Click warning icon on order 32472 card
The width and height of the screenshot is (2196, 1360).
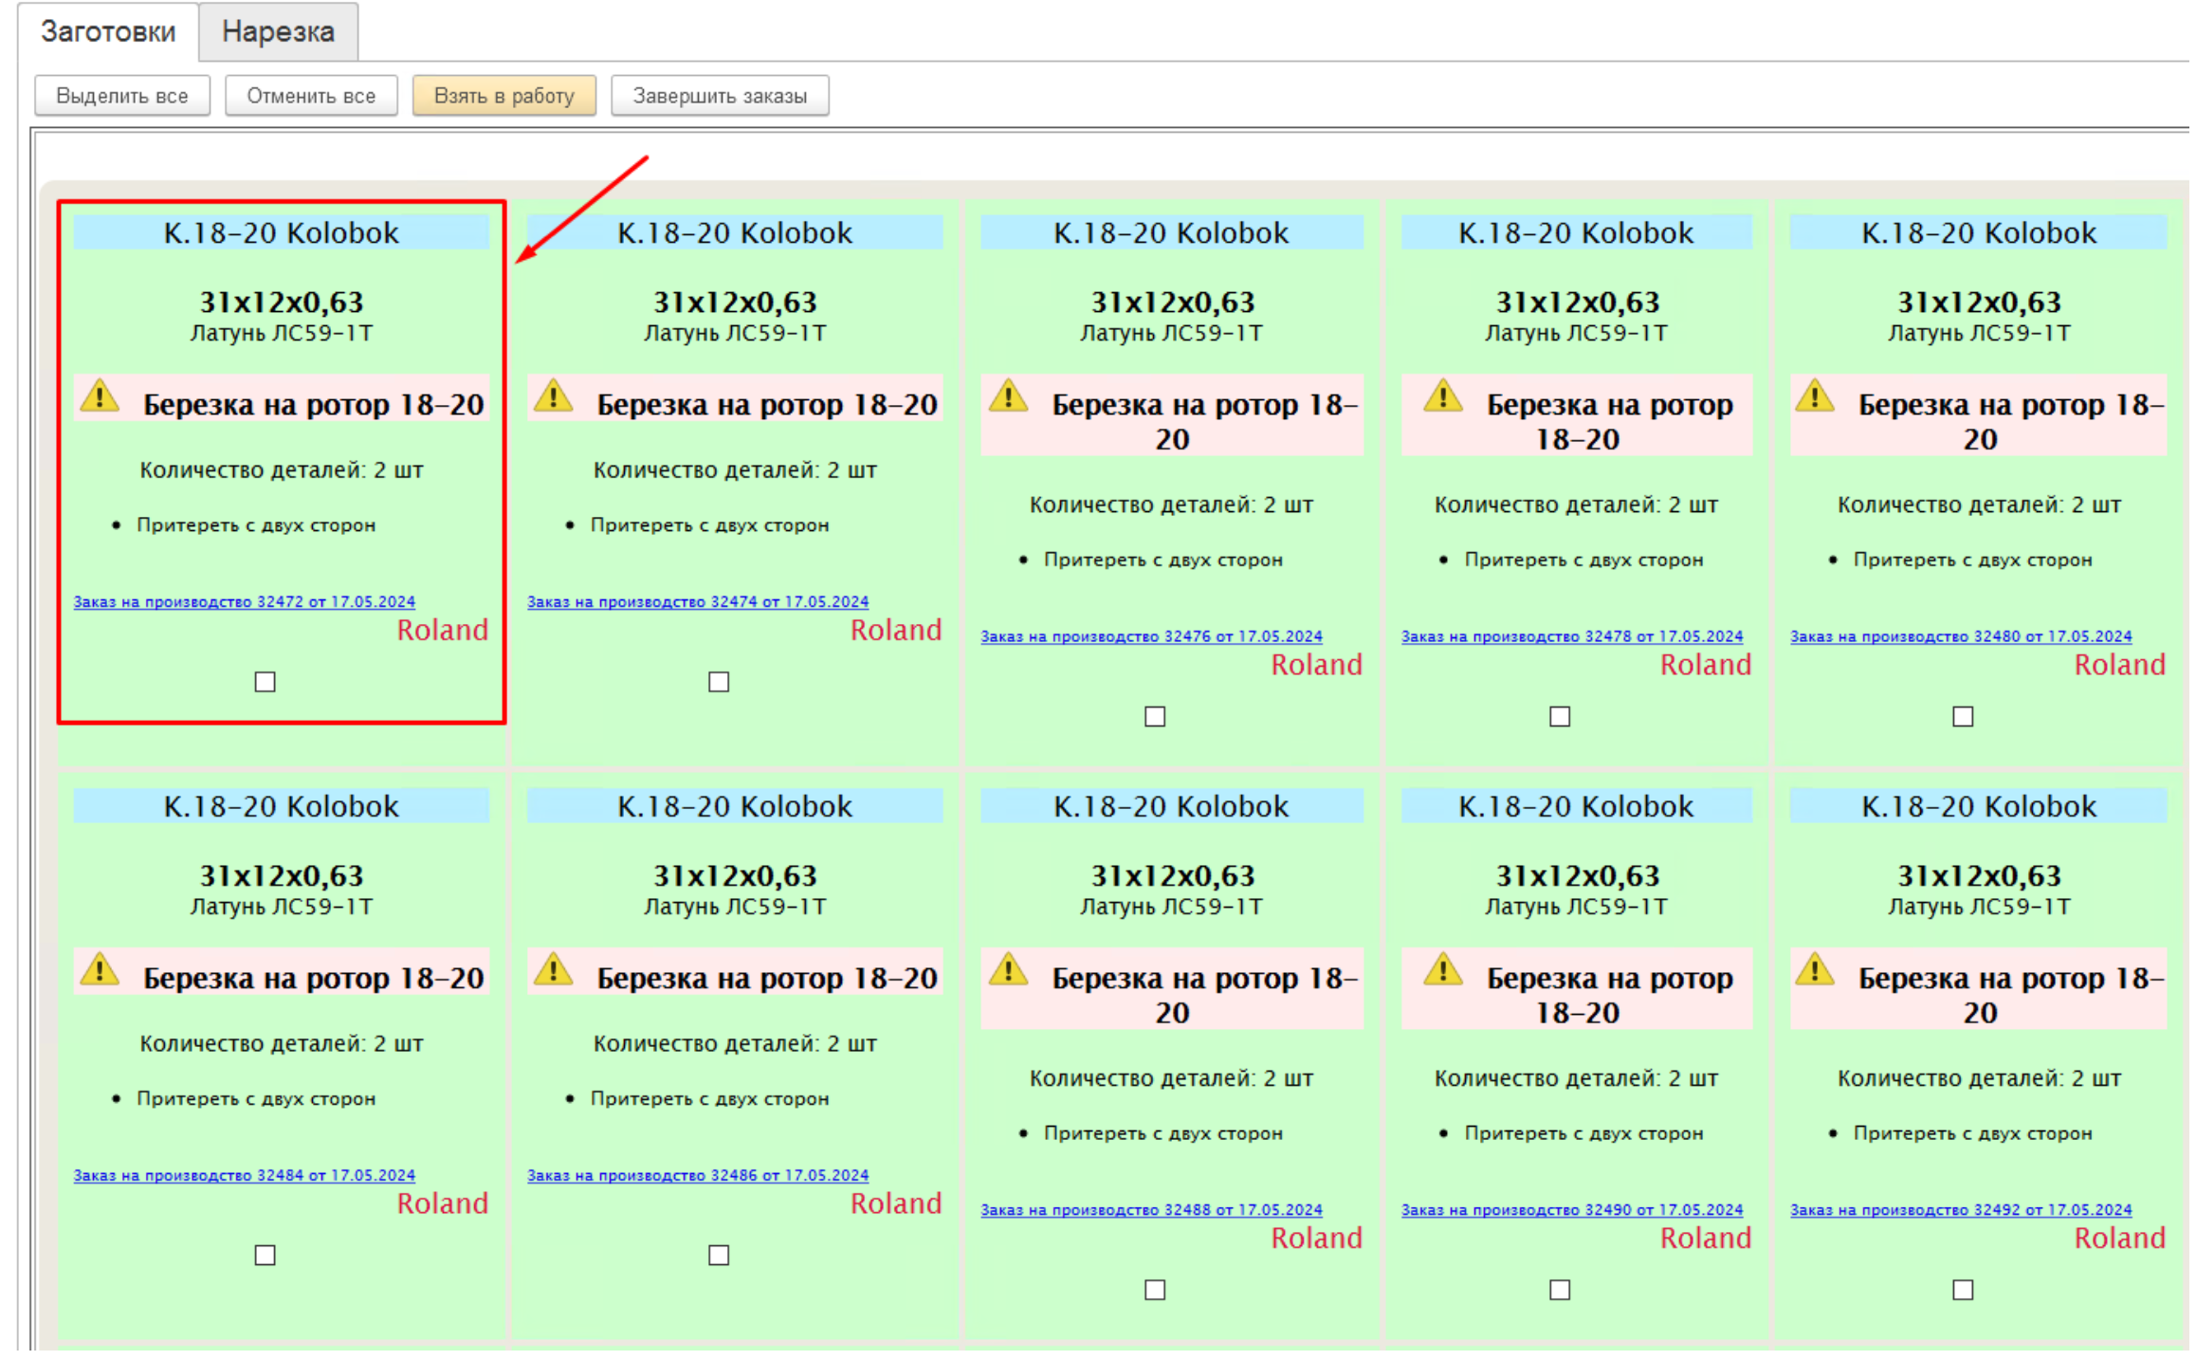point(100,396)
